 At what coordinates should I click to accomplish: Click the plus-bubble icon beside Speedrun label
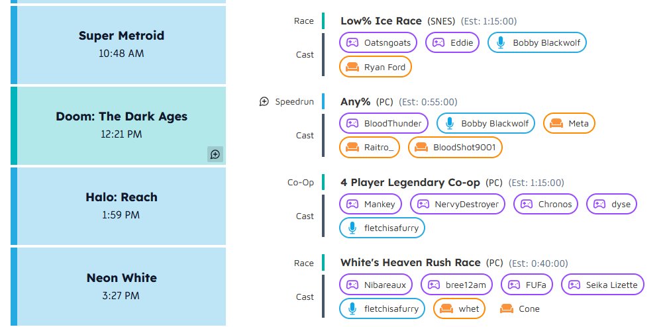pyautogui.click(x=264, y=102)
